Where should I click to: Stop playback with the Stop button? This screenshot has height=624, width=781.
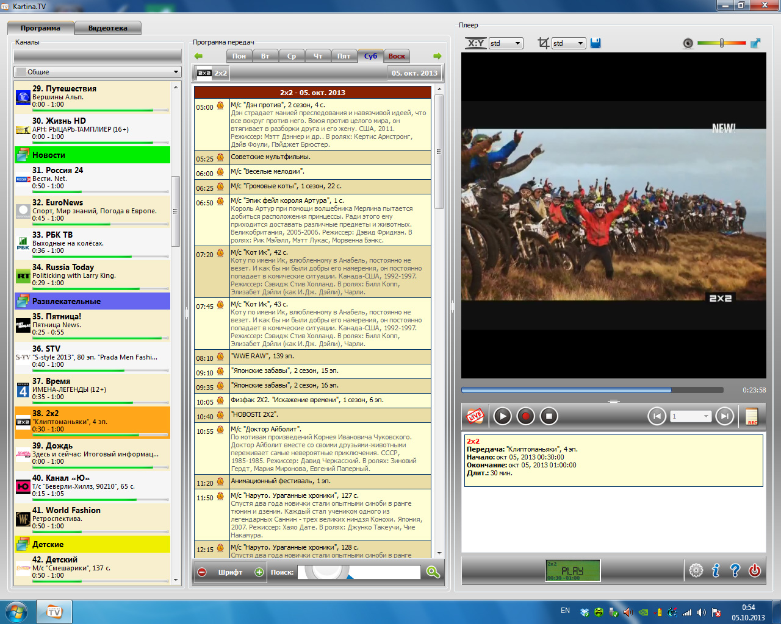(x=549, y=416)
